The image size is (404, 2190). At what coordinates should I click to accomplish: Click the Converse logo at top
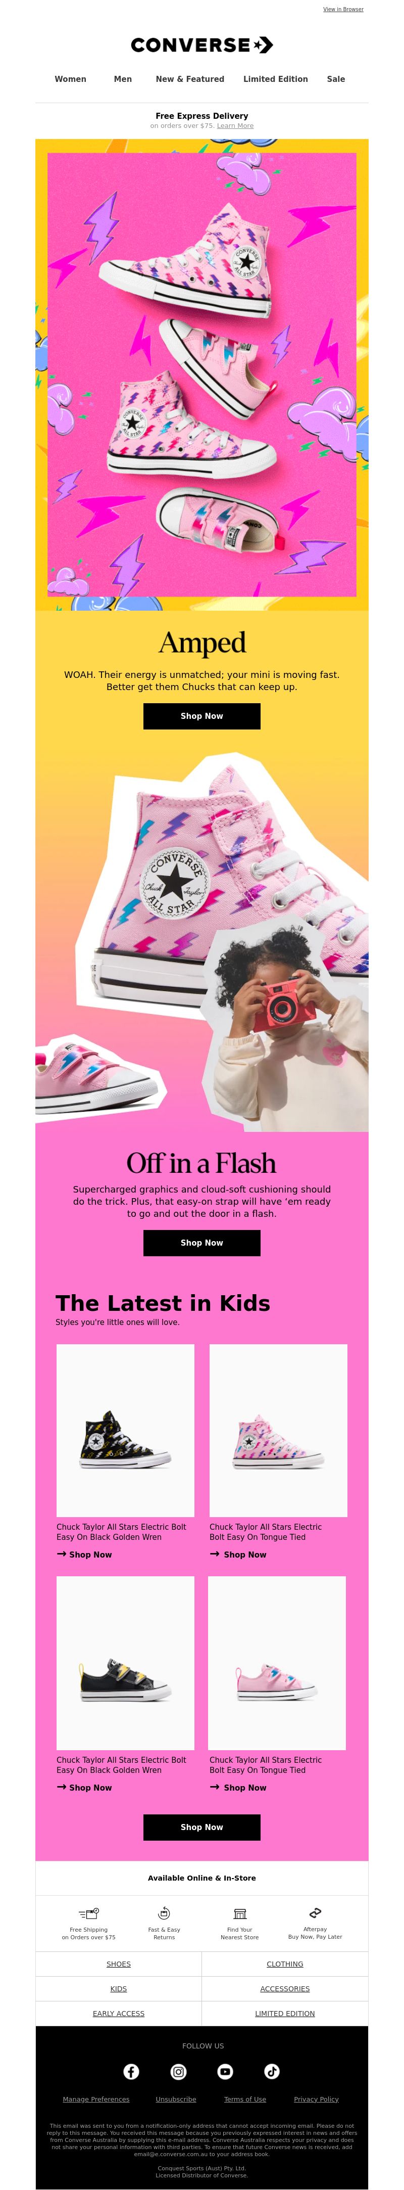pyautogui.click(x=202, y=45)
